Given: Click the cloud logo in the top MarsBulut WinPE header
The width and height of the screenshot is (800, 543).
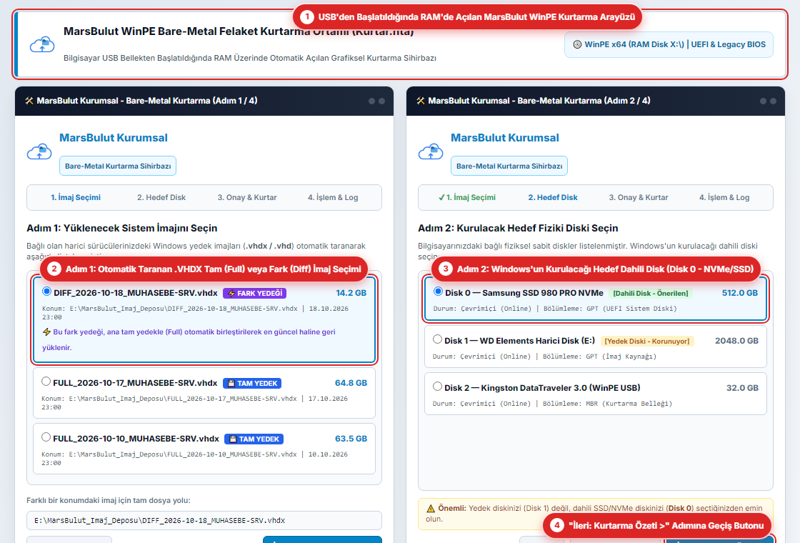Looking at the screenshot, I should click(42, 44).
